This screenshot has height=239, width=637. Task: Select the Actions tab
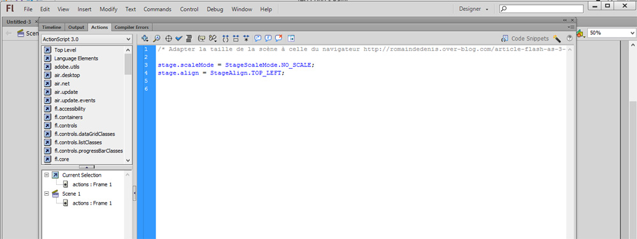(x=99, y=27)
